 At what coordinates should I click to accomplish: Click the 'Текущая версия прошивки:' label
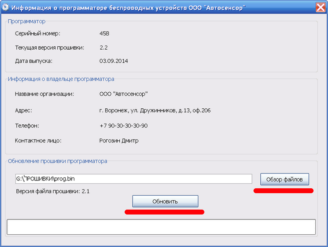(x=50, y=48)
